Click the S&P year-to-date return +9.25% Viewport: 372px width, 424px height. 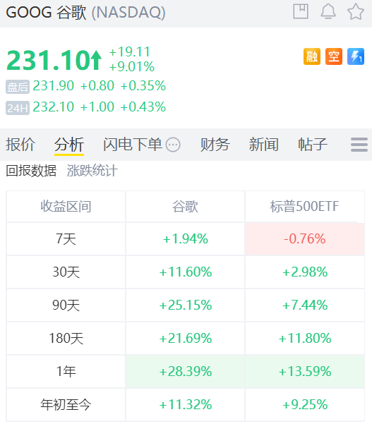[x=305, y=405]
